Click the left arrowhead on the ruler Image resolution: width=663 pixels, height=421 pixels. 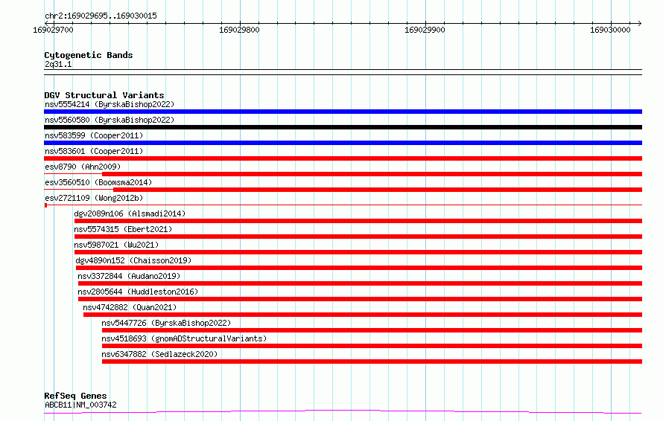(x=46, y=23)
